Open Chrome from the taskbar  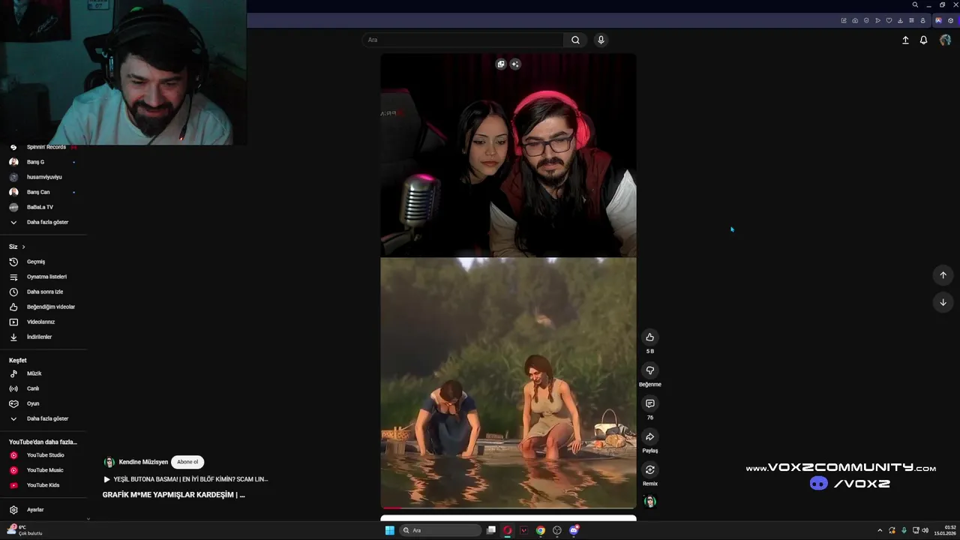540,530
